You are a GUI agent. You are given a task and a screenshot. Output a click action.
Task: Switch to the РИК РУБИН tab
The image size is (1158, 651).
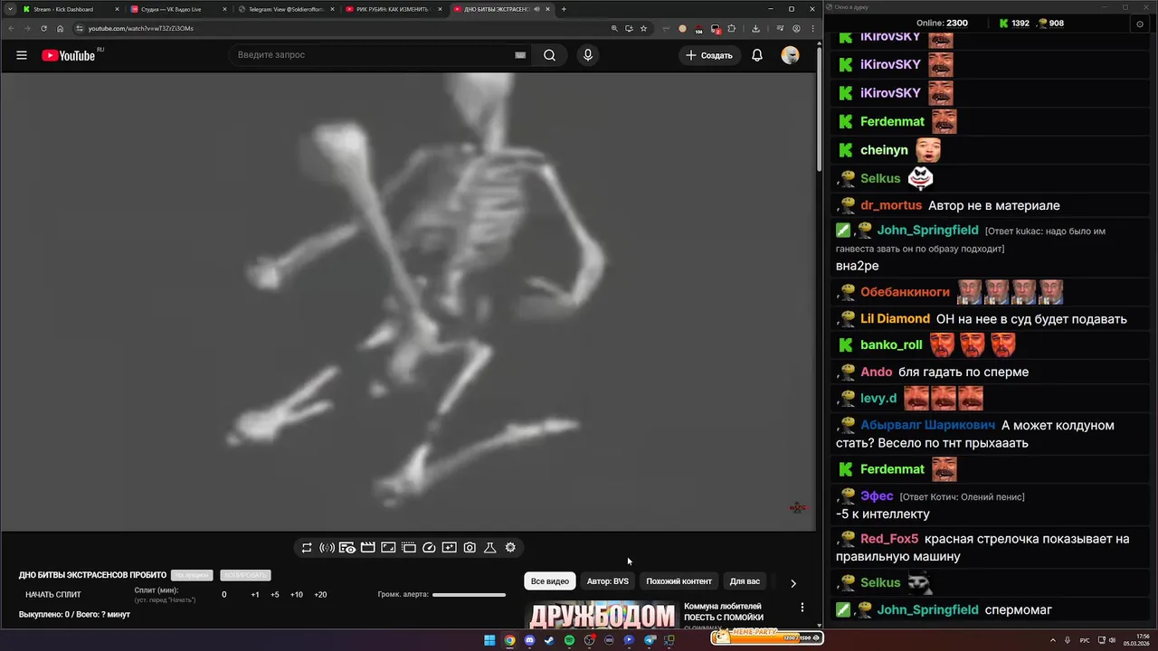[394, 9]
